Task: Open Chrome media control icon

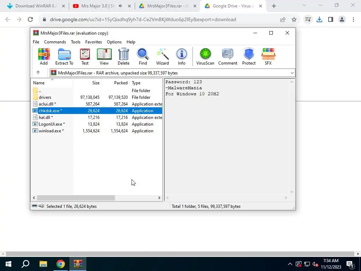Action: pos(308,20)
